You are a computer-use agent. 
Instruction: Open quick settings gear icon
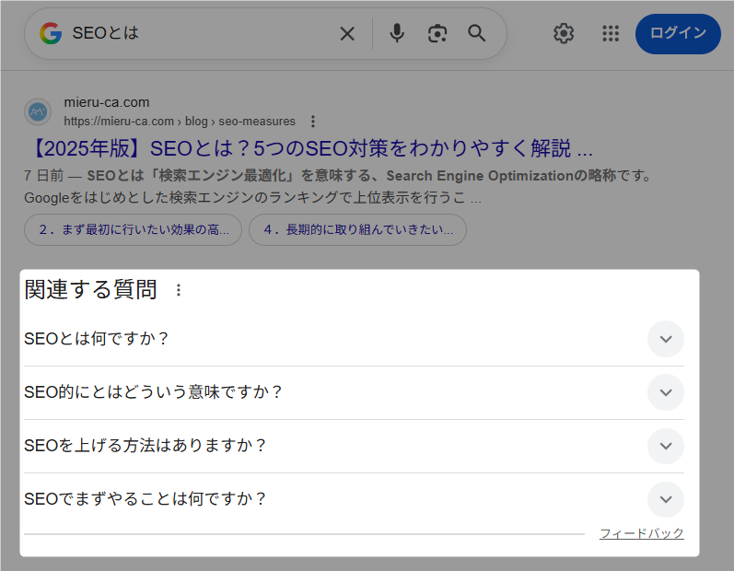click(x=564, y=34)
